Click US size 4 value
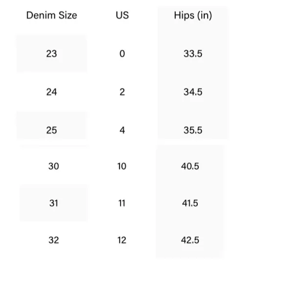The image size is (284, 284). pyautogui.click(x=122, y=130)
